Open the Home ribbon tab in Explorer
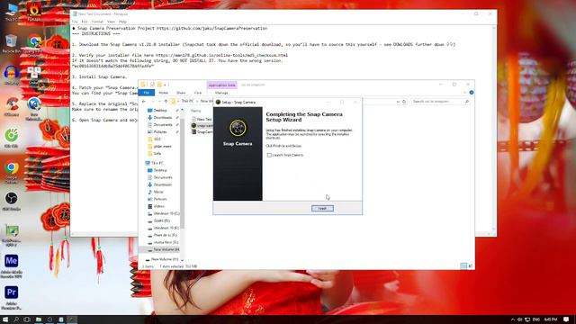The width and height of the screenshot is (576, 324). (x=164, y=93)
